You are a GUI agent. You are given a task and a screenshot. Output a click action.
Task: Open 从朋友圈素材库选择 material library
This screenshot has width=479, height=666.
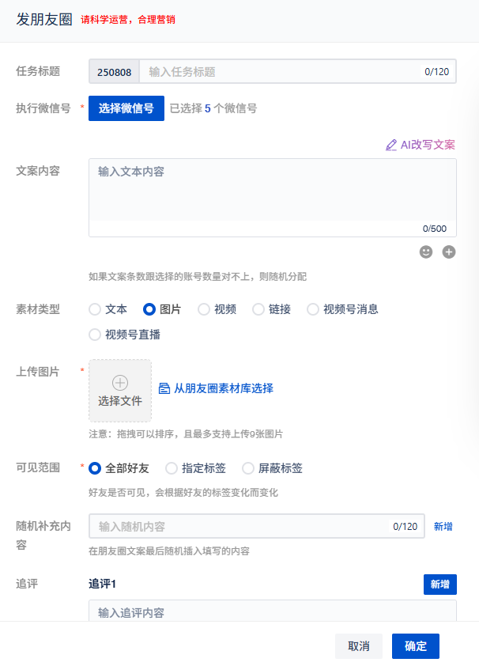pos(216,388)
